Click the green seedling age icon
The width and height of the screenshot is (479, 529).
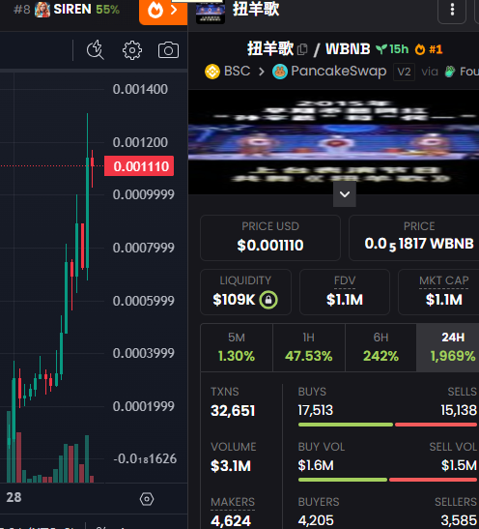[381, 49]
